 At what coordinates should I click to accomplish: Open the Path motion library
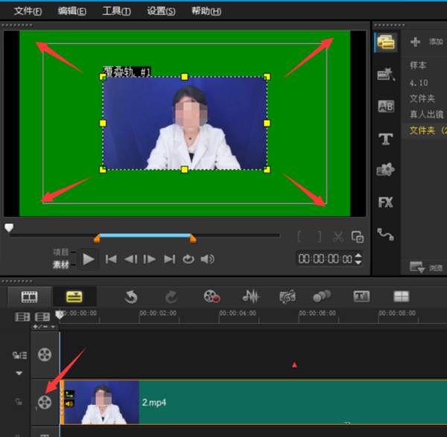385,233
